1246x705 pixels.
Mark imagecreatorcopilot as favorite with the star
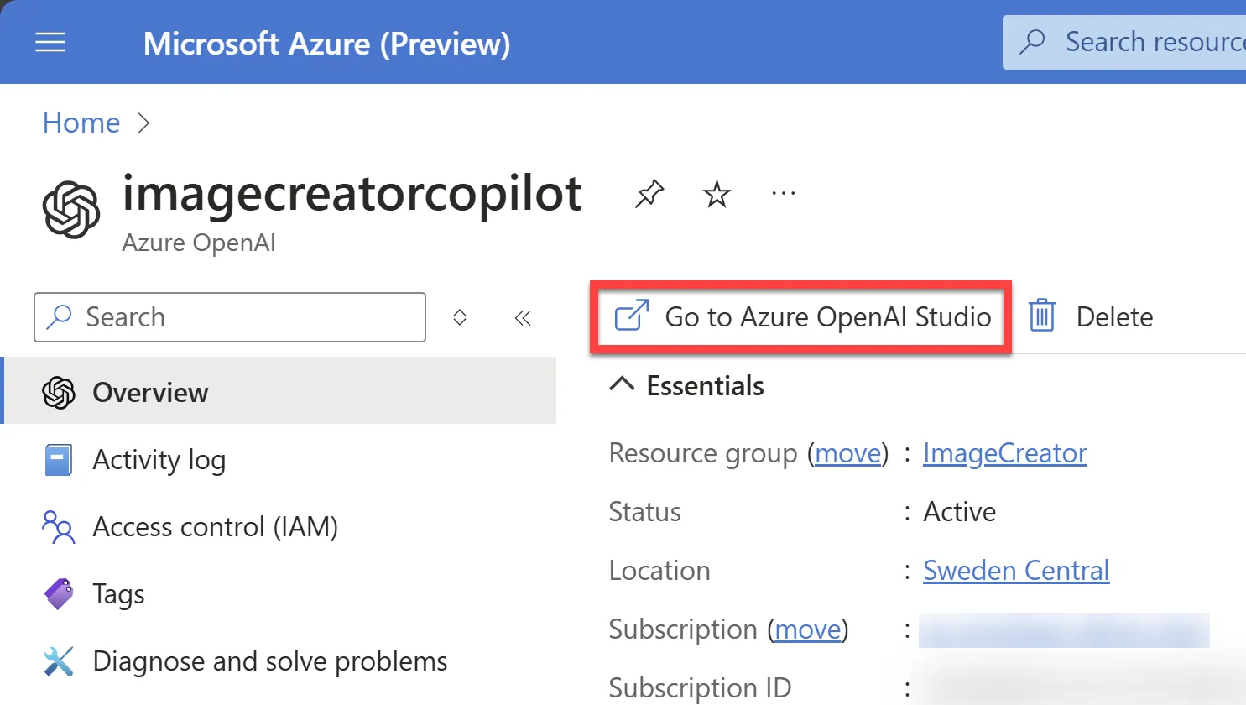coord(717,195)
